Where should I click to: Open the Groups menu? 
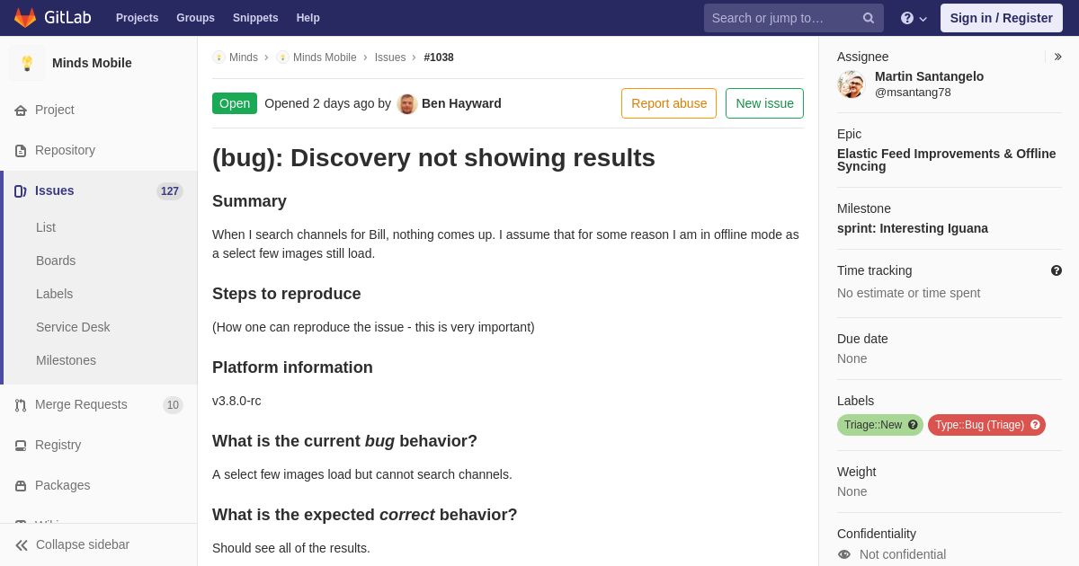click(x=195, y=18)
